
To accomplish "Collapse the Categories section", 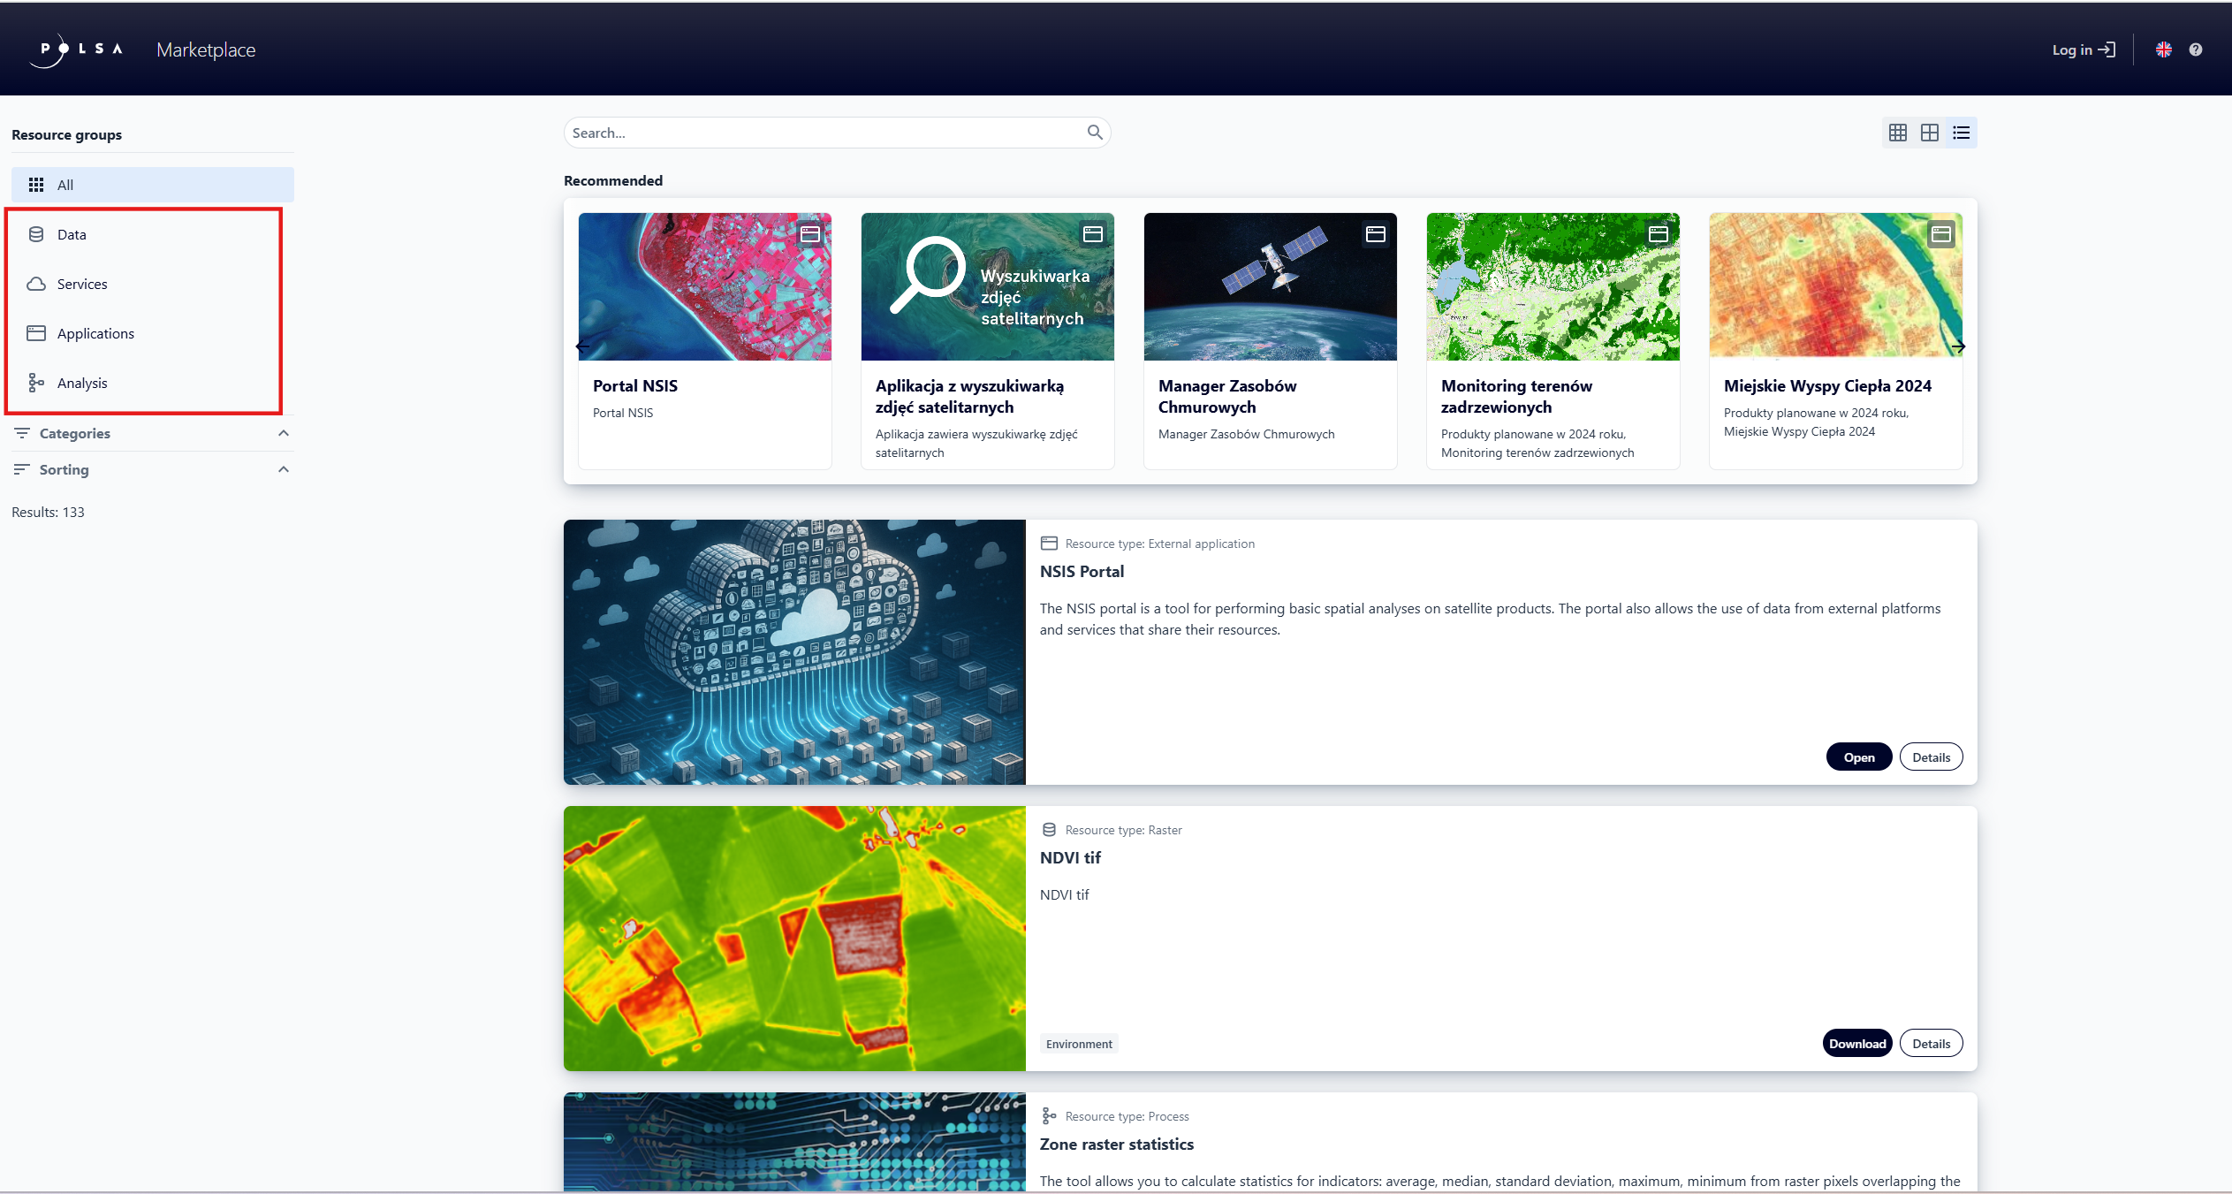I will point(284,433).
